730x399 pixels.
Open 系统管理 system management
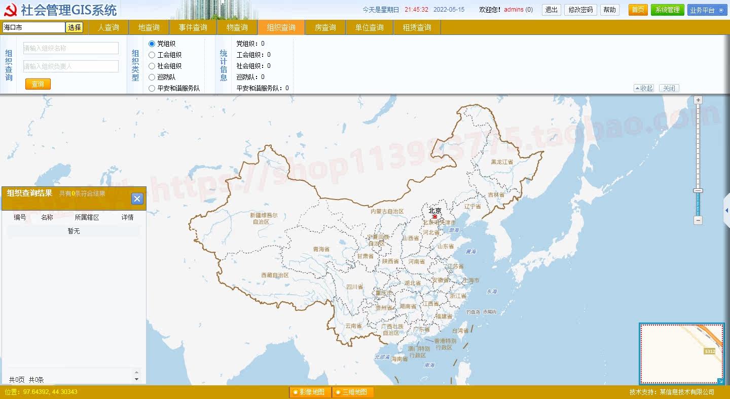click(x=668, y=10)
